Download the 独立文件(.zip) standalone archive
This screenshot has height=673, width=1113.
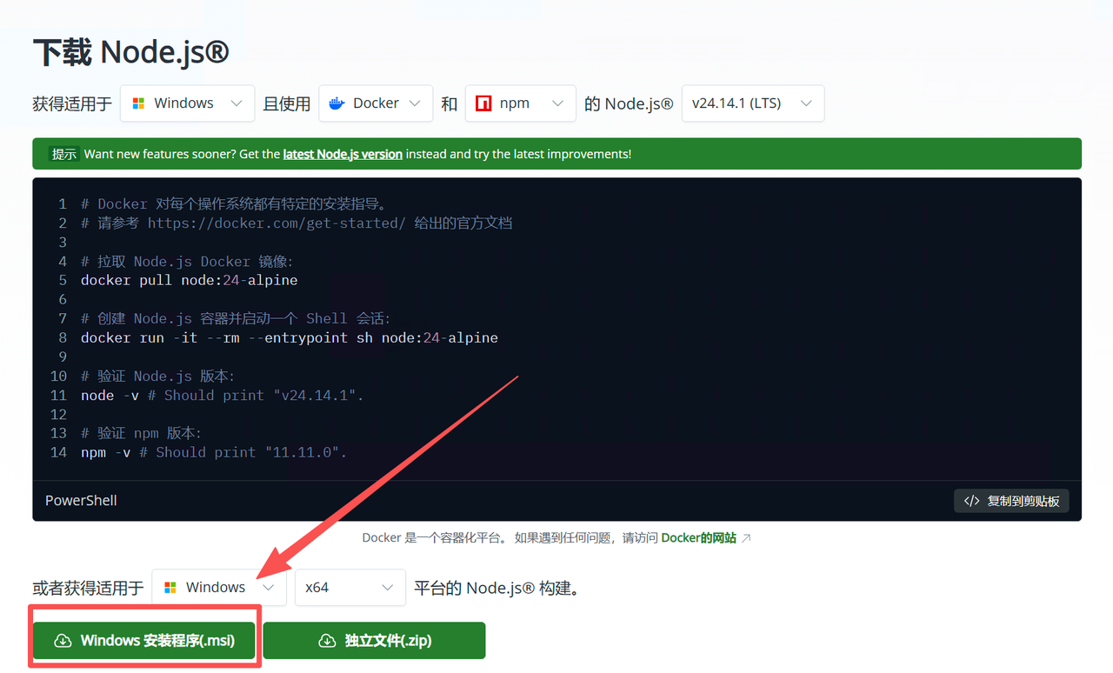point(375,641)
